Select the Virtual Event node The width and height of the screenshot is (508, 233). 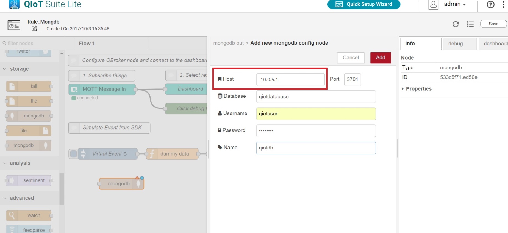pos(108,154)
